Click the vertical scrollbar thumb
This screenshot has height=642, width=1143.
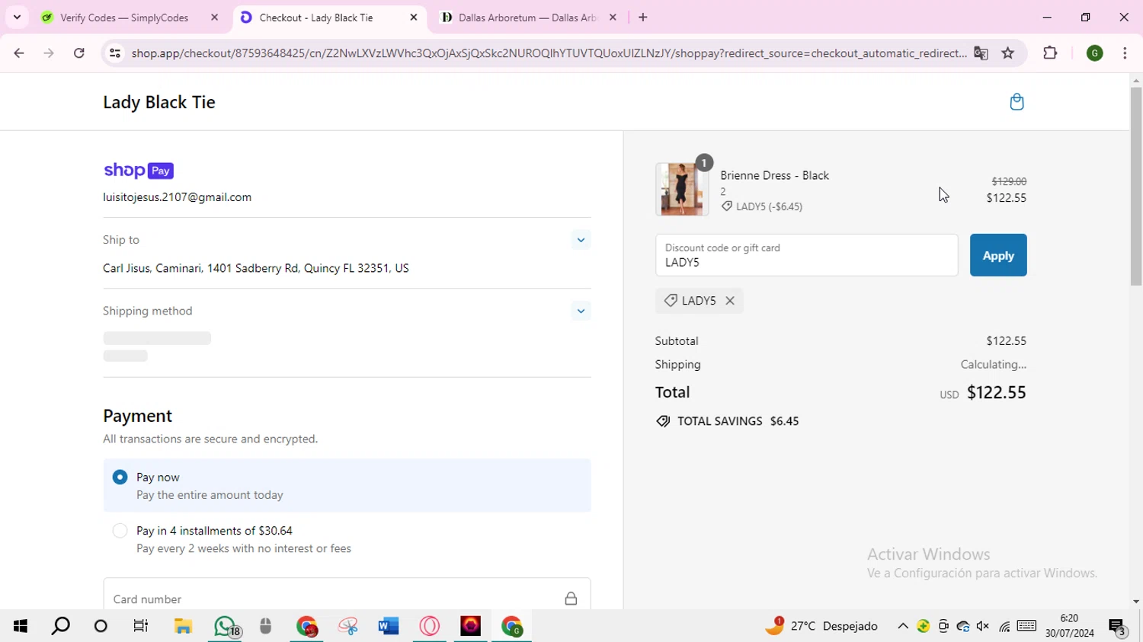point(1136,187)
